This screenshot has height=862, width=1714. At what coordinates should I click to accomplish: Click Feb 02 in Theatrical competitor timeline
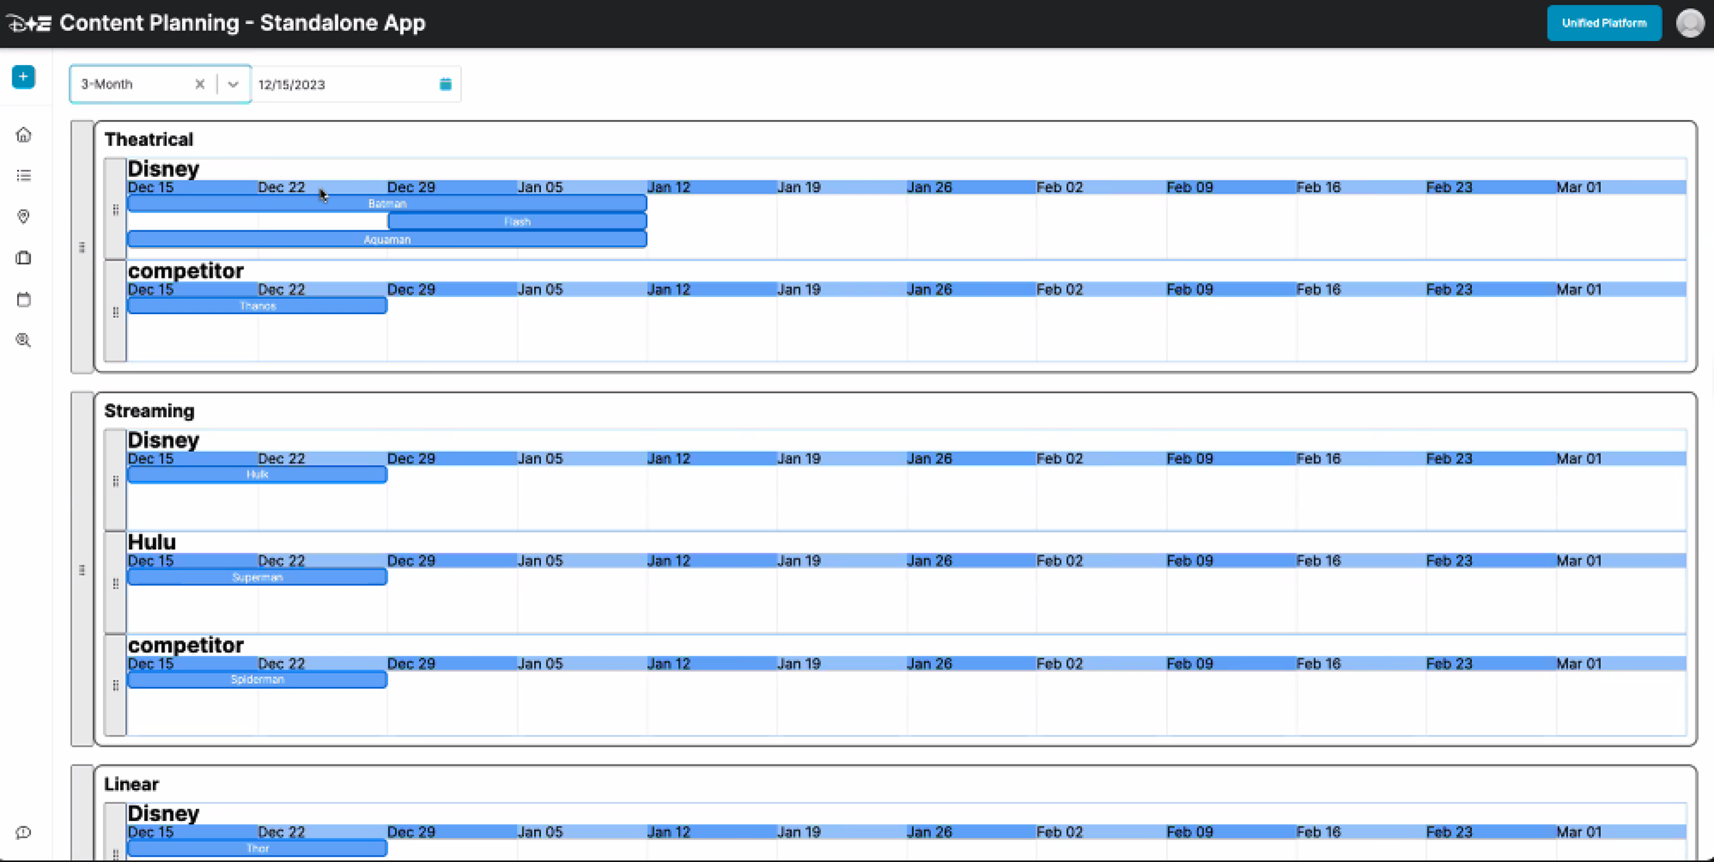click(1059, 289)
